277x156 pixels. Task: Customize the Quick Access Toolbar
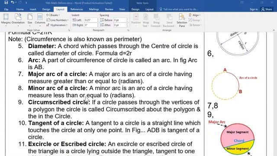point(26,3)
